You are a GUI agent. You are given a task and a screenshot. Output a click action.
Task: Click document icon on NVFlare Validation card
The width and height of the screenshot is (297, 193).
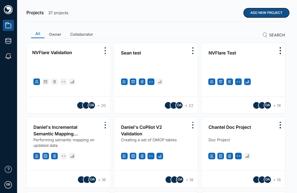[x=54, y=82]
